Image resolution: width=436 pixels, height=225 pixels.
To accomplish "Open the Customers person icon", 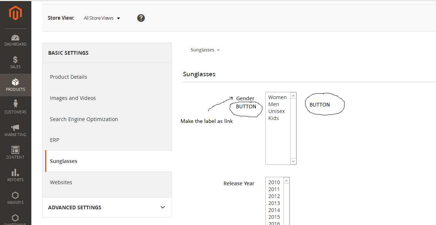I will coord(15,104).
